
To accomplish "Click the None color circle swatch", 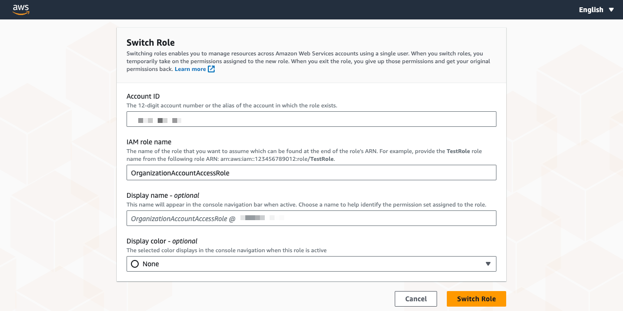I will coord(135,264).
